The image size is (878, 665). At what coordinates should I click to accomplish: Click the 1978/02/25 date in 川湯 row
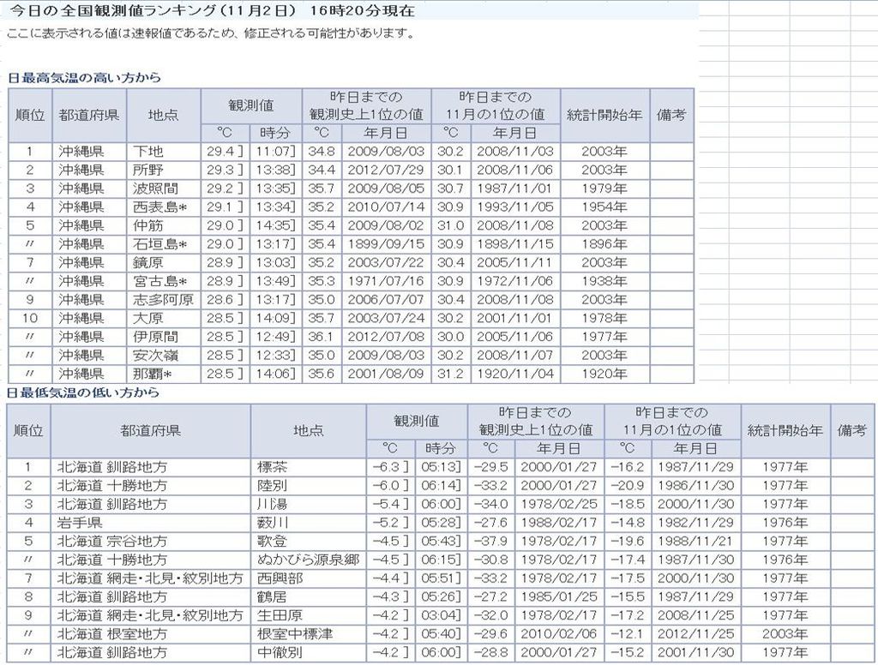[x=559, y=504]
